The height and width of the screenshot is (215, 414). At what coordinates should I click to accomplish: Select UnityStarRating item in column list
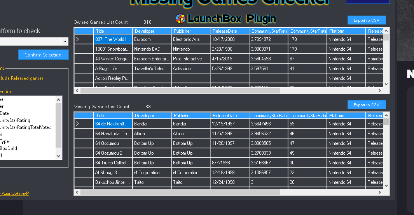(15, 120)
